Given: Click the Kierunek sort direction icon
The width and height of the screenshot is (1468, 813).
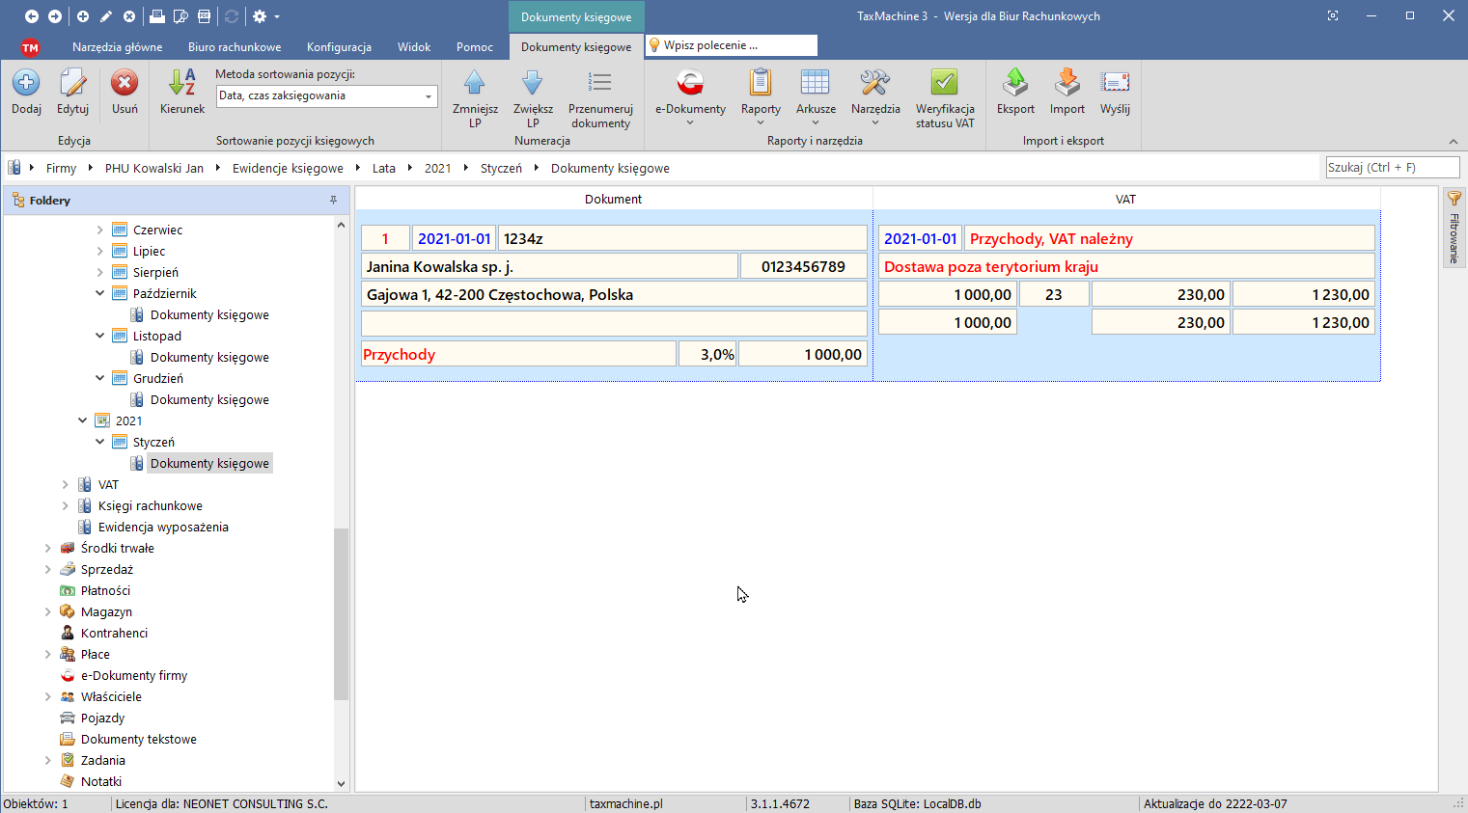Looking at the screenshot, I should coord(182,84).
